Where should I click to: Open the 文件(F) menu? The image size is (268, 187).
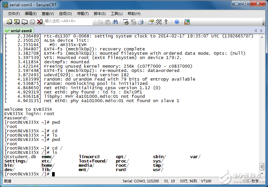click(14, 14)
